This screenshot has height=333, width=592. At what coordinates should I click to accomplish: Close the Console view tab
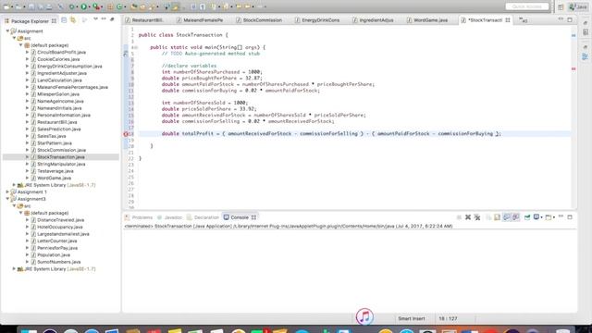click(x=253, y=217)
